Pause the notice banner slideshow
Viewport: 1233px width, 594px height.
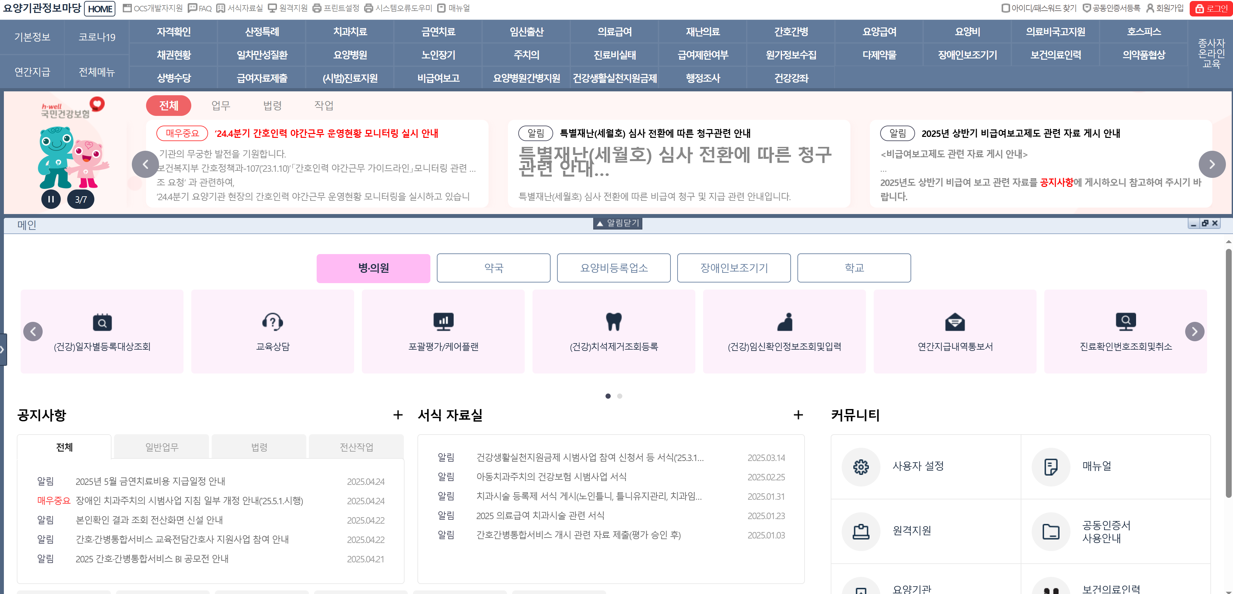[x=51, y=199]
